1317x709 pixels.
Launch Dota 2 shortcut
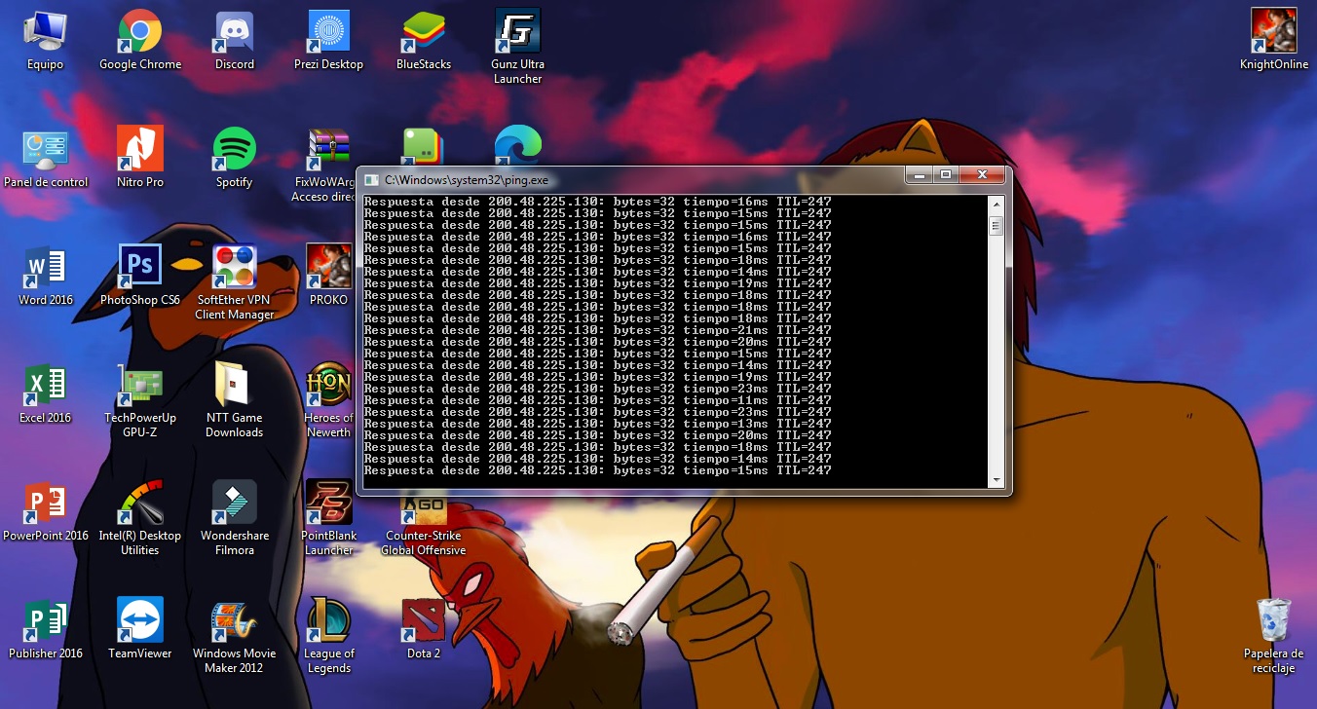(x=424, y=629)
